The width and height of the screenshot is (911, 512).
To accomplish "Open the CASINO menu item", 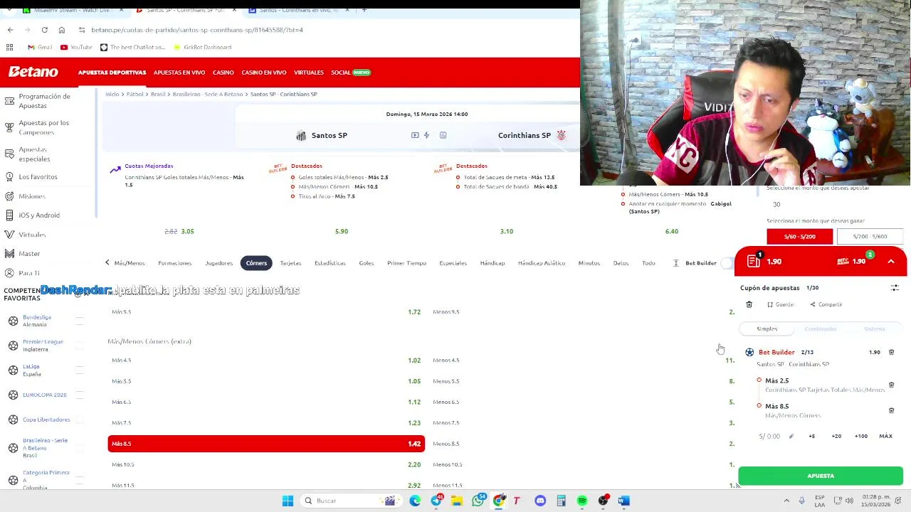I will (x=223, y=73).
